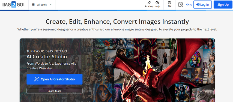Click the 'TURN YOUR IDEAS INTO ART' text
Image resolution: width=233 pixels, height=102 pixels.
point(47,51)
